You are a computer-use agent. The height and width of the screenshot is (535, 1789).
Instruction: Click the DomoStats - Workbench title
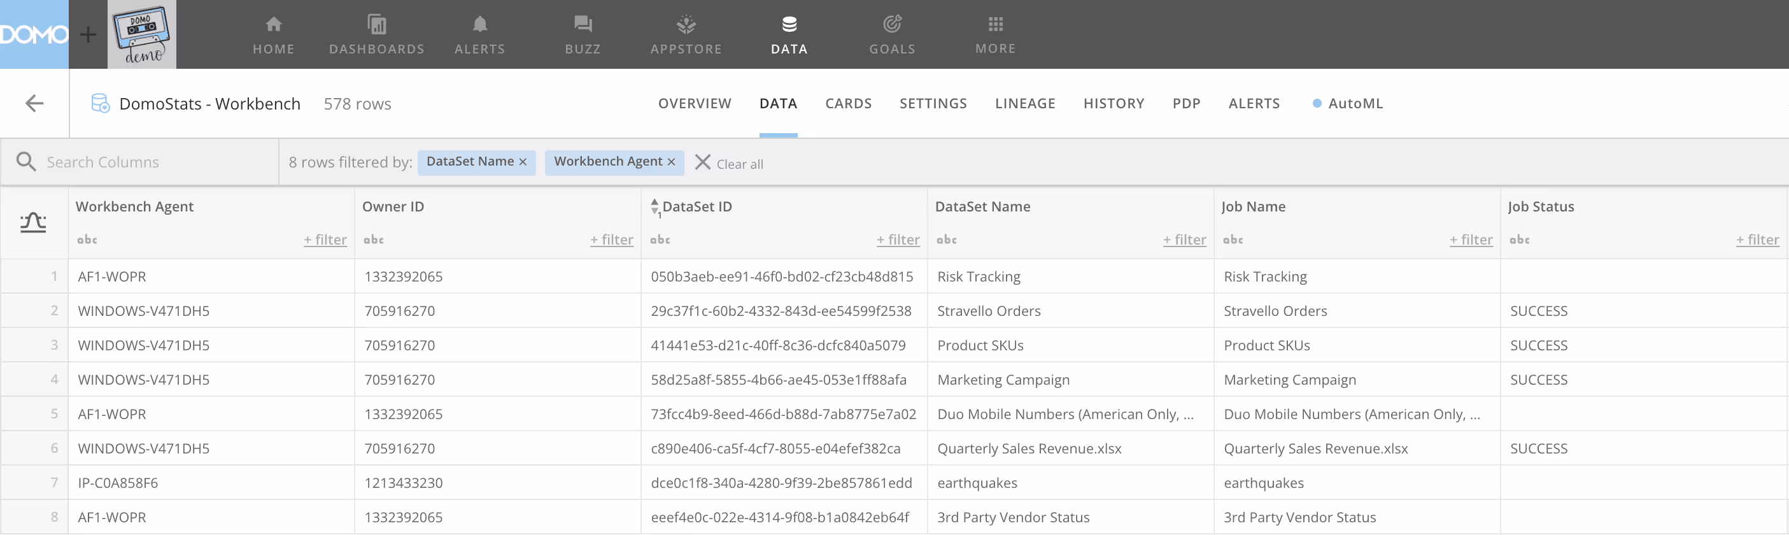209,104
